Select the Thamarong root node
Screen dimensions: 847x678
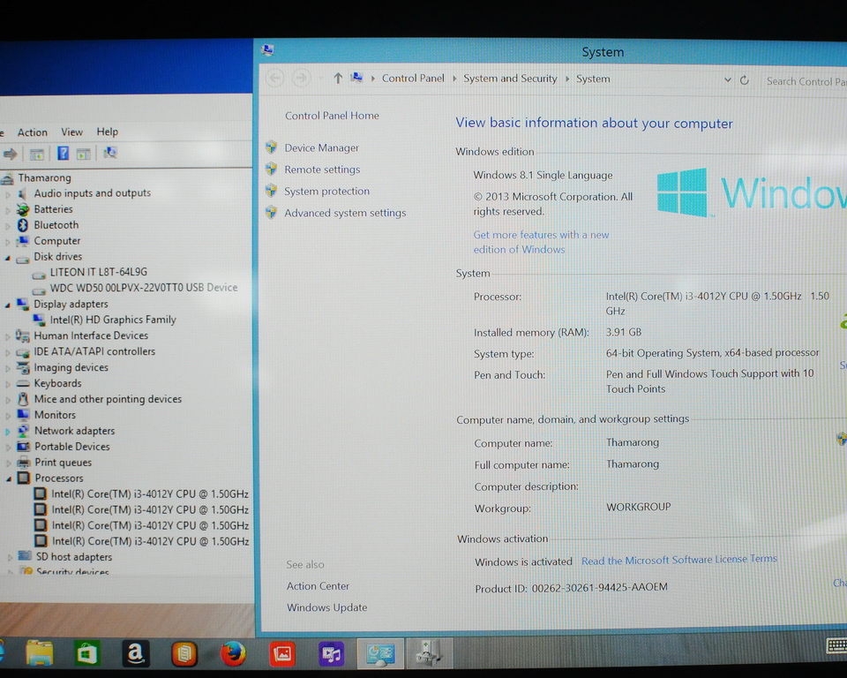coord(44,177)
